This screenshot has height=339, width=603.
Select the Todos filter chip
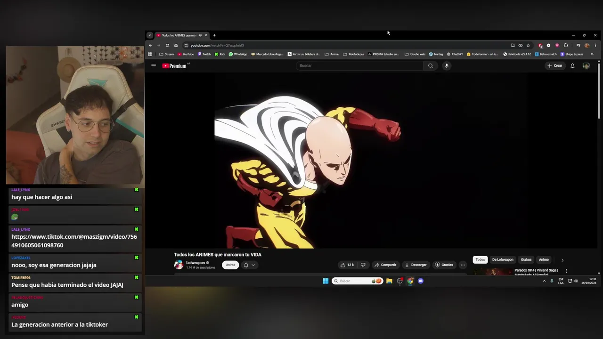coord(480,260)
